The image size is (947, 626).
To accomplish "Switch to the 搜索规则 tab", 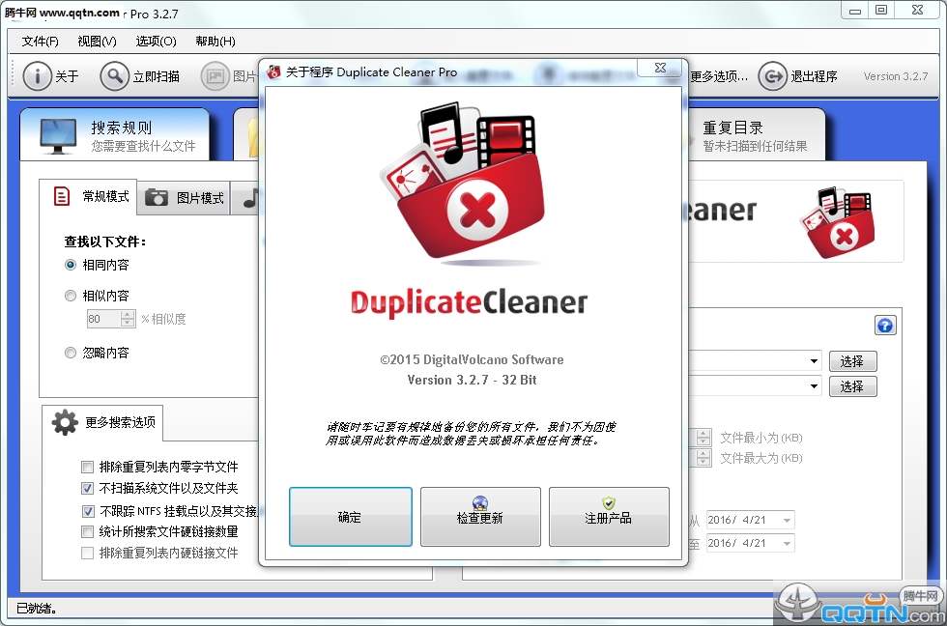I will 115,134.
